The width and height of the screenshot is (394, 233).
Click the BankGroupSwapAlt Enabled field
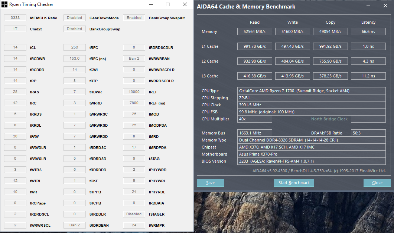pyautogui.click(x=134, y=18)
